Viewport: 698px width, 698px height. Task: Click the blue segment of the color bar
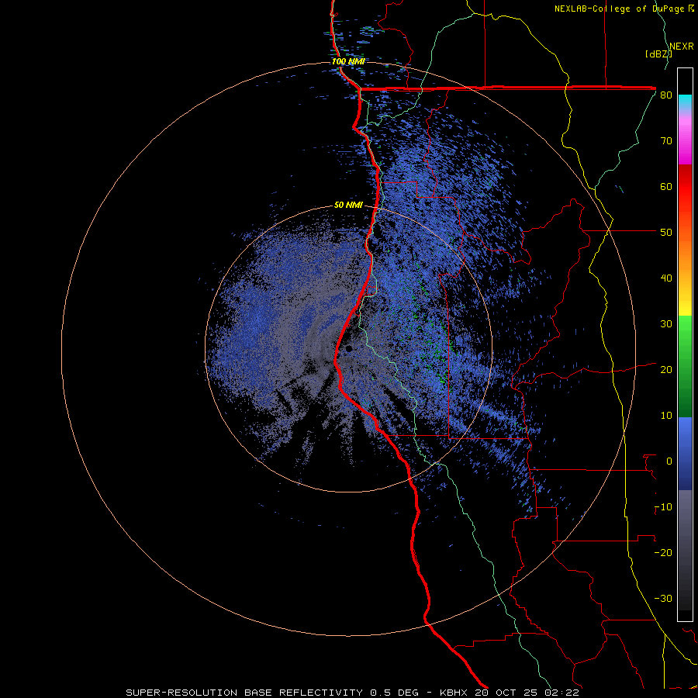pos(685,454)
